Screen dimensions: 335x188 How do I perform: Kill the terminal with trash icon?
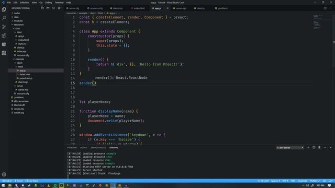point(319,147)
